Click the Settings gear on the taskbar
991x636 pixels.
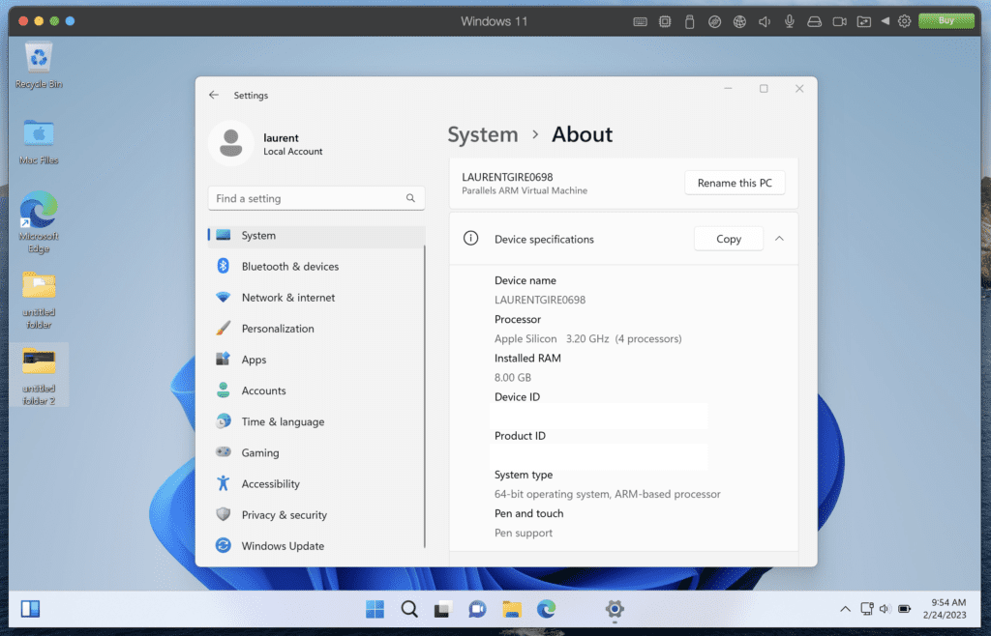(615, 609)
